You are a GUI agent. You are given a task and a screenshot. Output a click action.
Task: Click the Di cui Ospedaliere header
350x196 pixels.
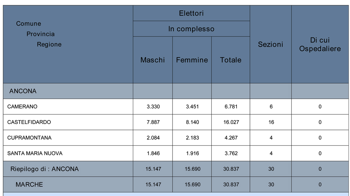320,44
